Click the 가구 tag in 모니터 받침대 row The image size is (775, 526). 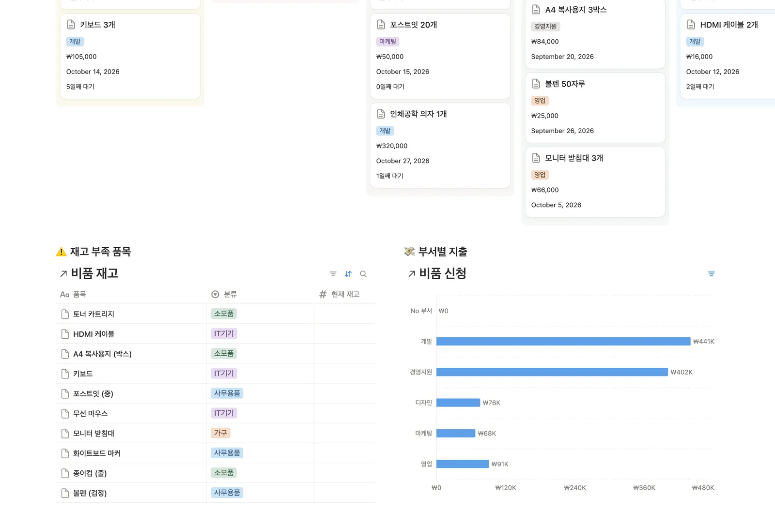[x=220, y=433]
